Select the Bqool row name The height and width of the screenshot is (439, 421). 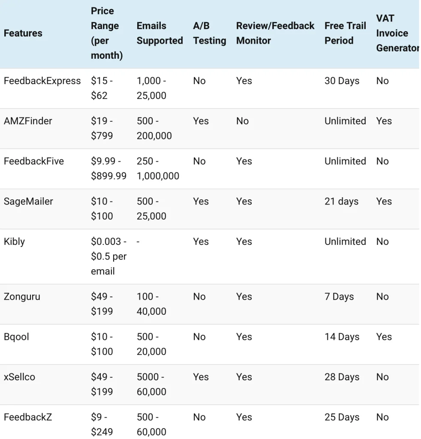[x=16, y=337]
